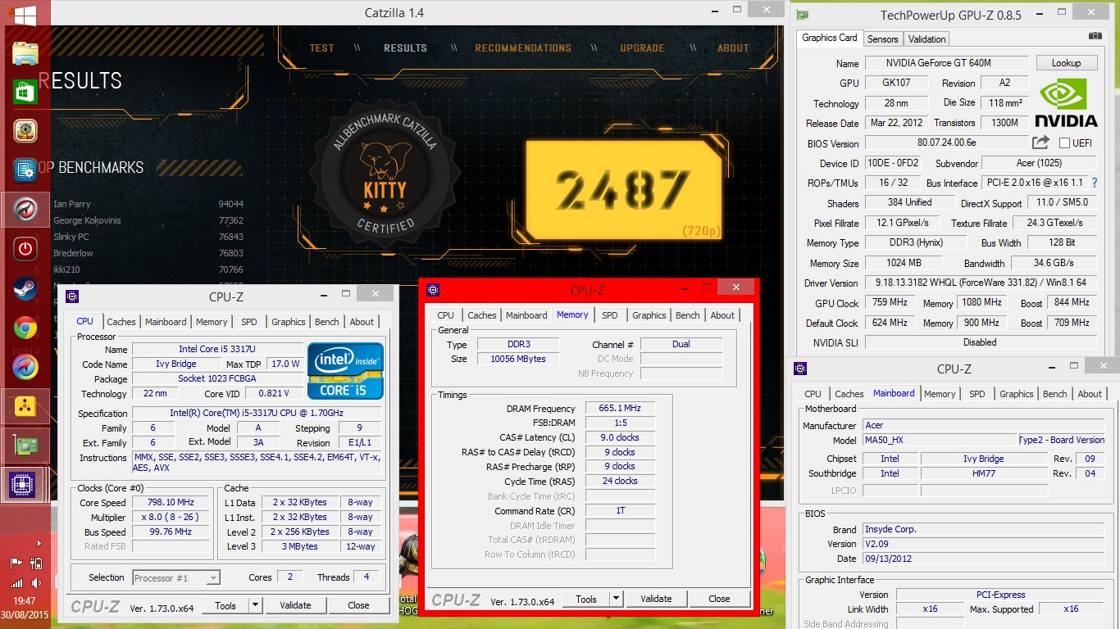Click Validate in the CPU-tab CPU-Z window
Viewport: 1120px width, 629px height.
pos(295,605)
